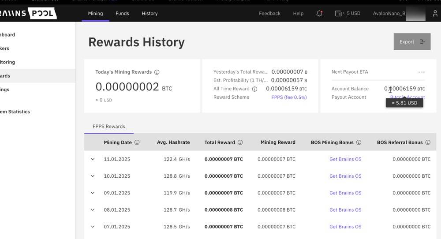The image size is (441, 239).
Task: Click info icon beside BOS Referral Bonus
Action: click(427, 142)
